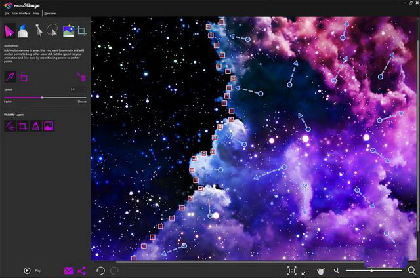Open the User Interface menu
The image size is (420, 278).
click(22, 13)
